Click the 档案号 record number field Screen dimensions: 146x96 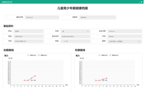coord(98,17)
